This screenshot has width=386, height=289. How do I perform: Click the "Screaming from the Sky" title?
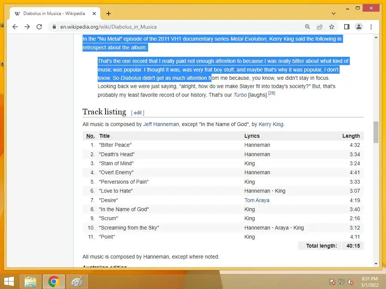[x=129, y=228]
